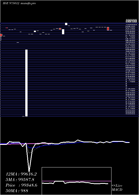Image resolution: width=139 pixels, height=195 pixels.
Task: Click the red candle at far left edge
Action: [x=1, y=35]
